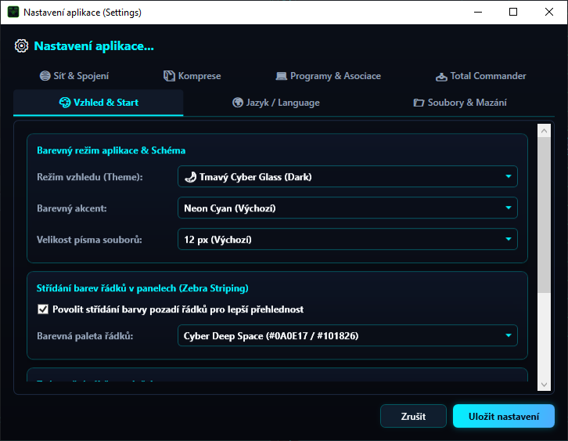Click the archive icon on Komprese tab
The image size is (568, 441).
(x=169, y=76)
